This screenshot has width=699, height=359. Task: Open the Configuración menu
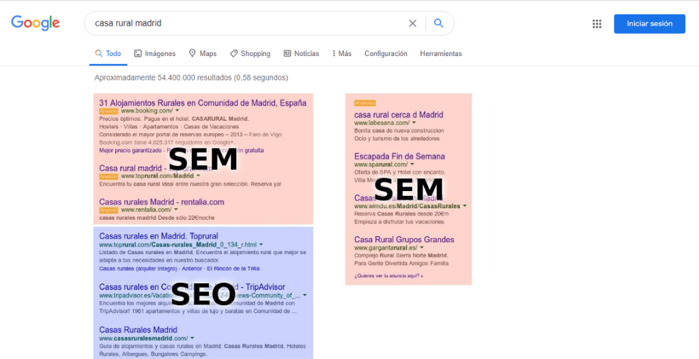(386, 53)
